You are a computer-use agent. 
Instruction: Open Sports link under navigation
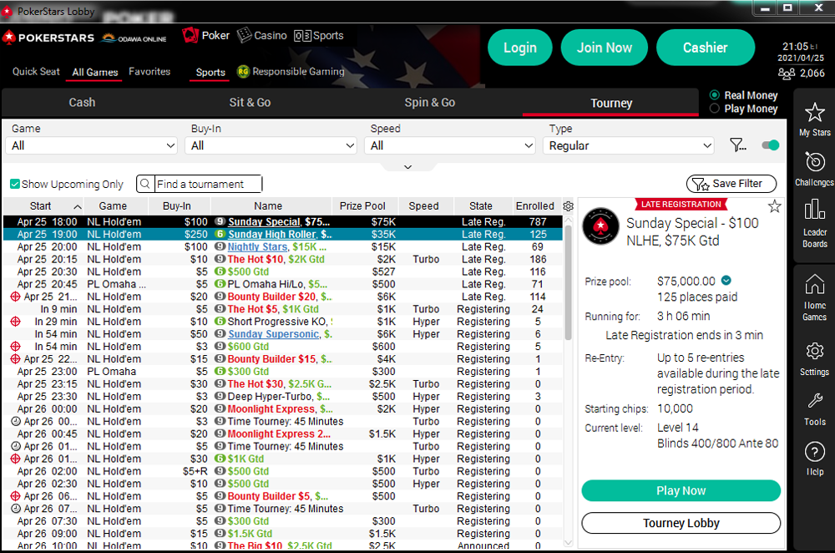tap(210, 72)
